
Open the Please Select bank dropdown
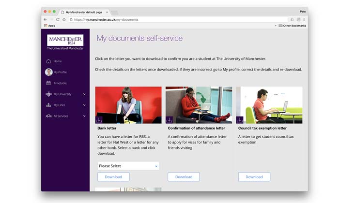(128, 166)
